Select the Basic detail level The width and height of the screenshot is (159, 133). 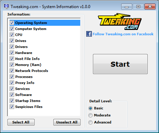90,108
